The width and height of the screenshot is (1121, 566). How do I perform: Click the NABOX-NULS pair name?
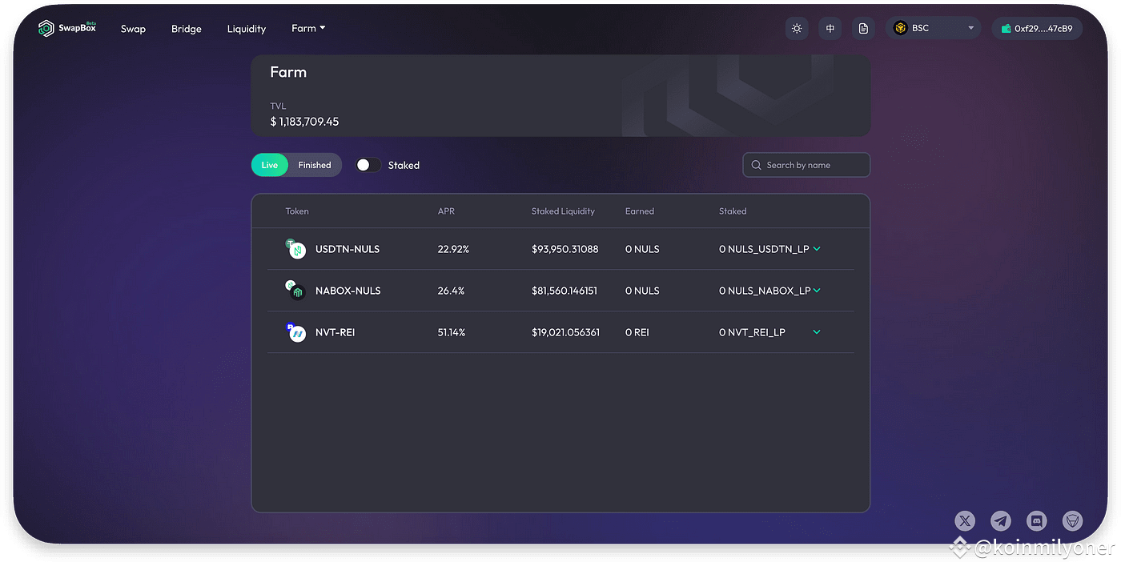(348, 291)
